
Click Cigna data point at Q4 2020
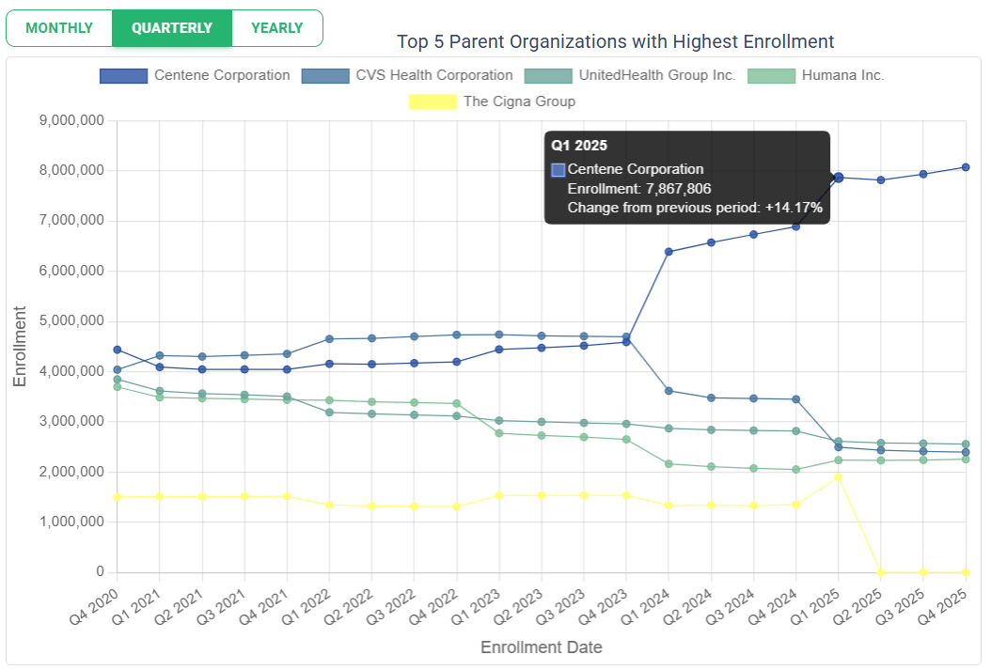(x=117, y=497)
